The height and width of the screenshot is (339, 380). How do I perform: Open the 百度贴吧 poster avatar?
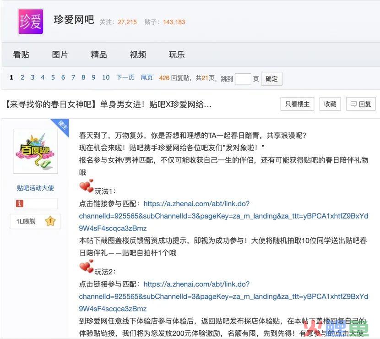coord(35,151)
